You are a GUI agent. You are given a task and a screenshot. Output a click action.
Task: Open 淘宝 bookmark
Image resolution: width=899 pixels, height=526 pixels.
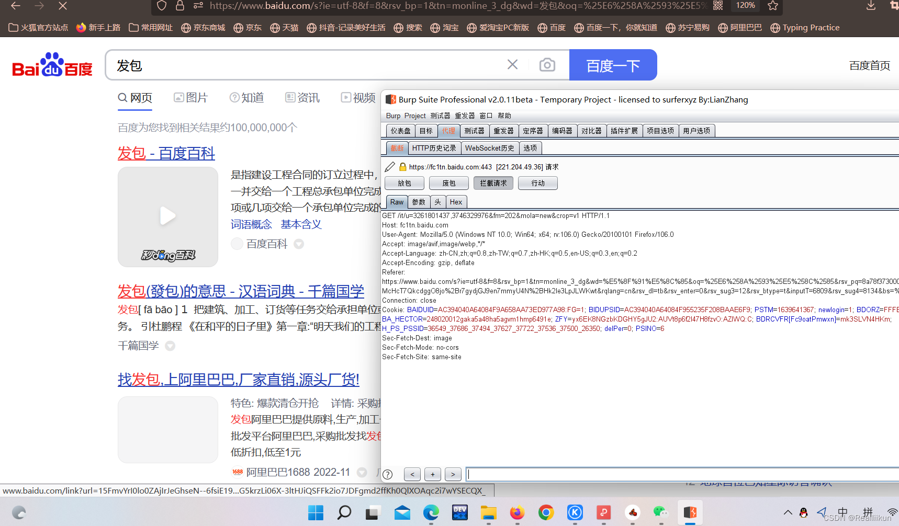coord(444,28)
